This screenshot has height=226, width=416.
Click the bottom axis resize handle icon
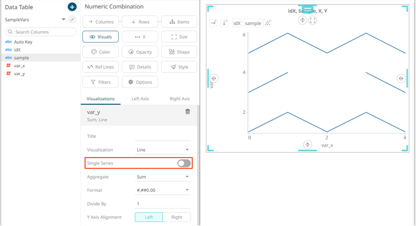307,145
